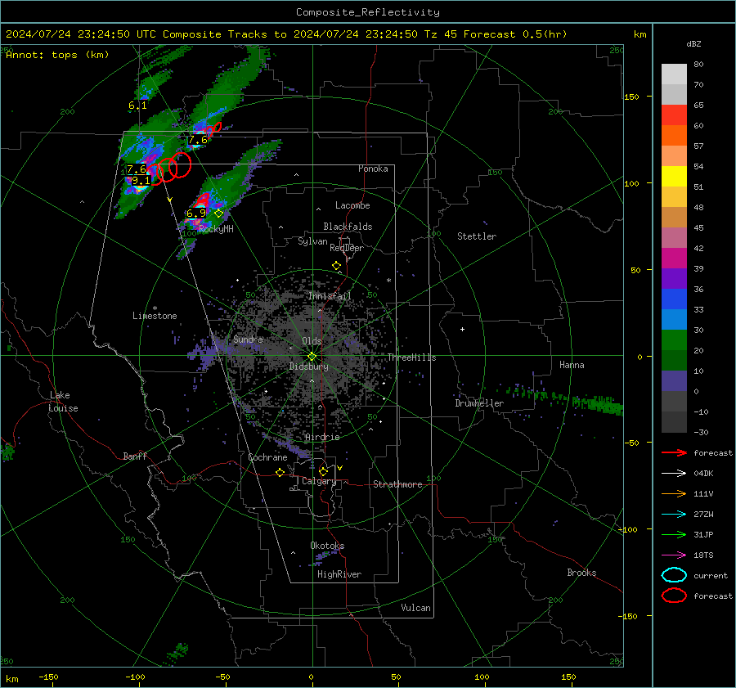Viewport: 736px width, 688px height.
Task: Click the blue 33 dBZ legend swatch
Action: 674,319
